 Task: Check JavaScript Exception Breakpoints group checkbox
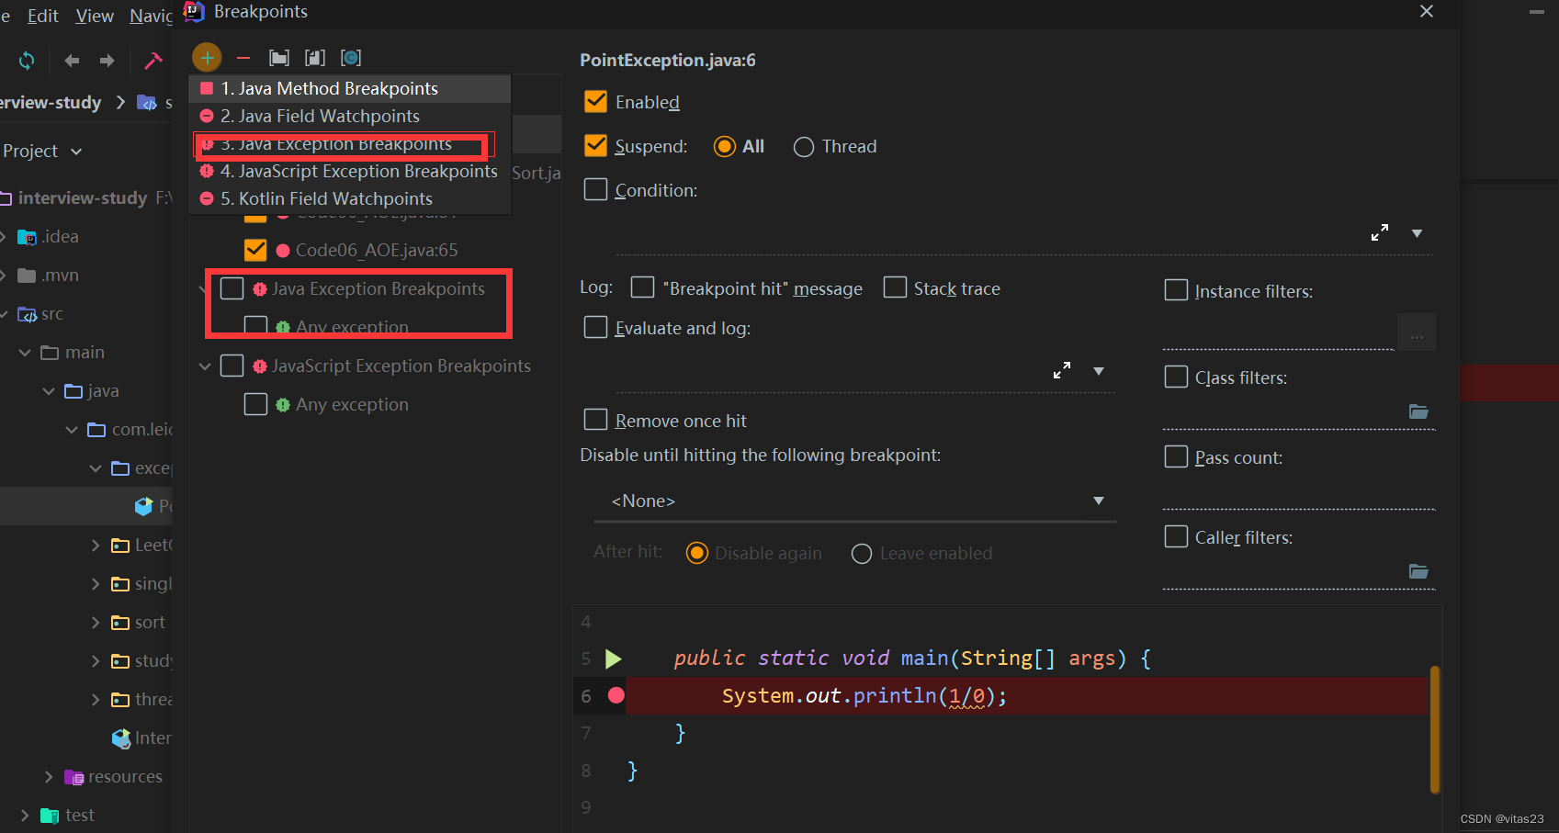click(x=232, y=366)
